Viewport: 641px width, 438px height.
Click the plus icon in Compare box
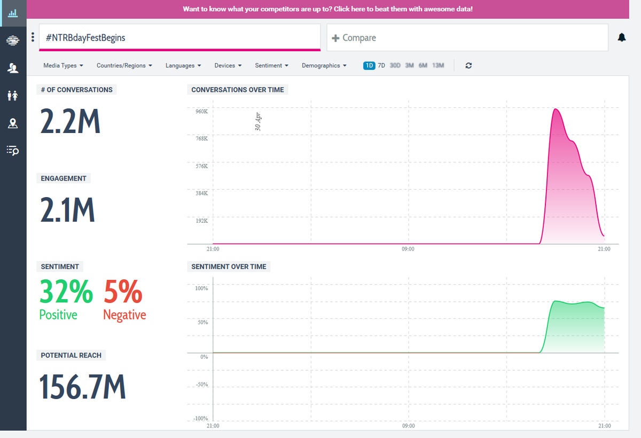[x=335, y=38]
